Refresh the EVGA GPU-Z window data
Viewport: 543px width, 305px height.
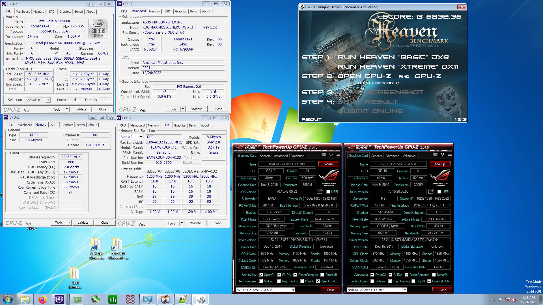331,154
